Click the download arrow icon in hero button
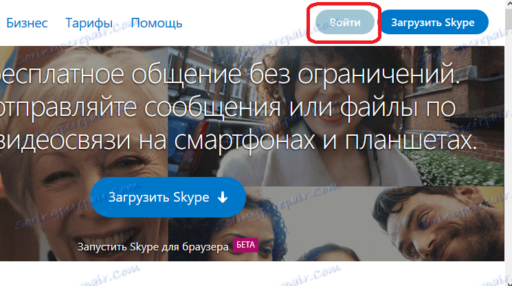The height and width of the screenshot is (286, 512). 223,197
